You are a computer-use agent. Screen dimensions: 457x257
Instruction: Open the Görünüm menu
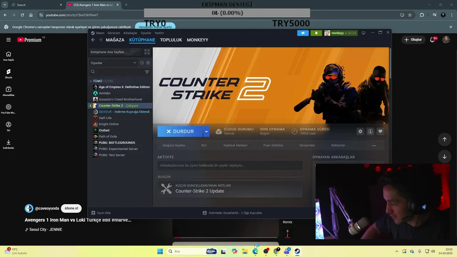point(114,33)
